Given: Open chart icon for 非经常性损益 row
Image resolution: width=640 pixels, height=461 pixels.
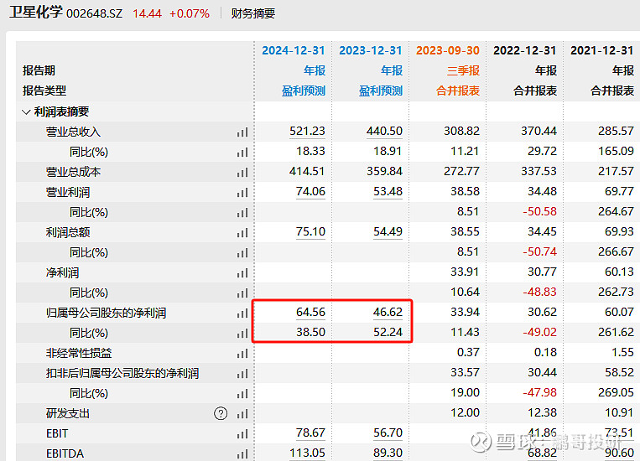Looking at the screenshot, I should tap(242, 354).
